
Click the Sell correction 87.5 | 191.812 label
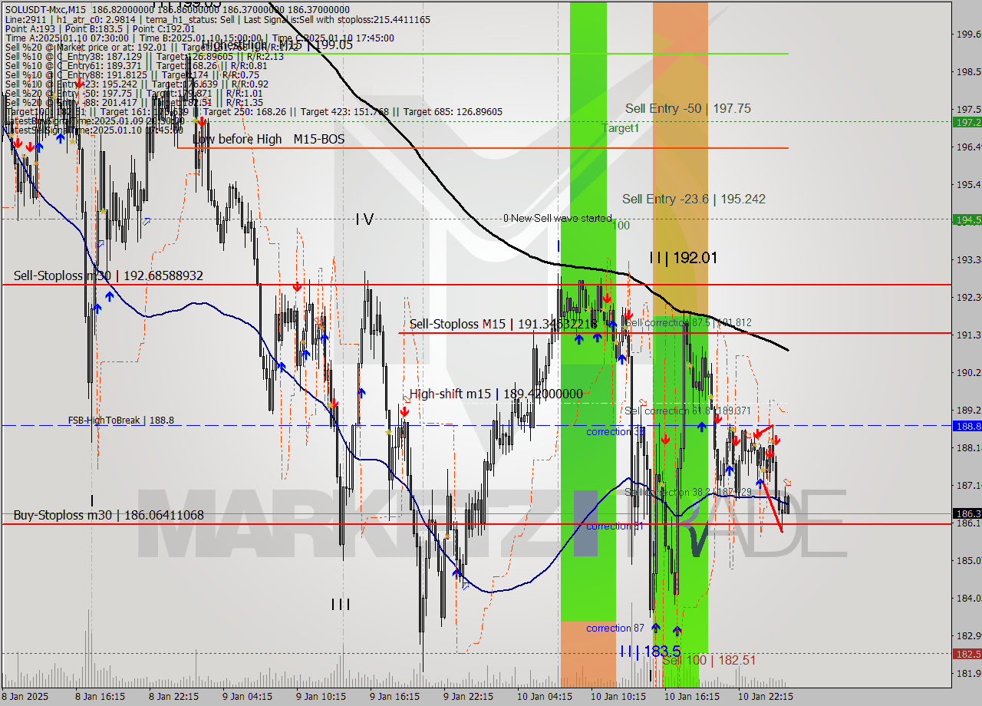click(x=689, y=323)
